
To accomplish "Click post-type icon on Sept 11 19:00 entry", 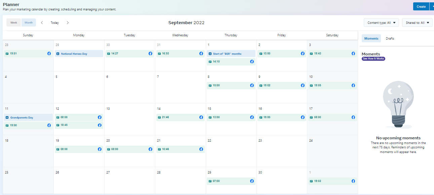I will pos(7,126).
